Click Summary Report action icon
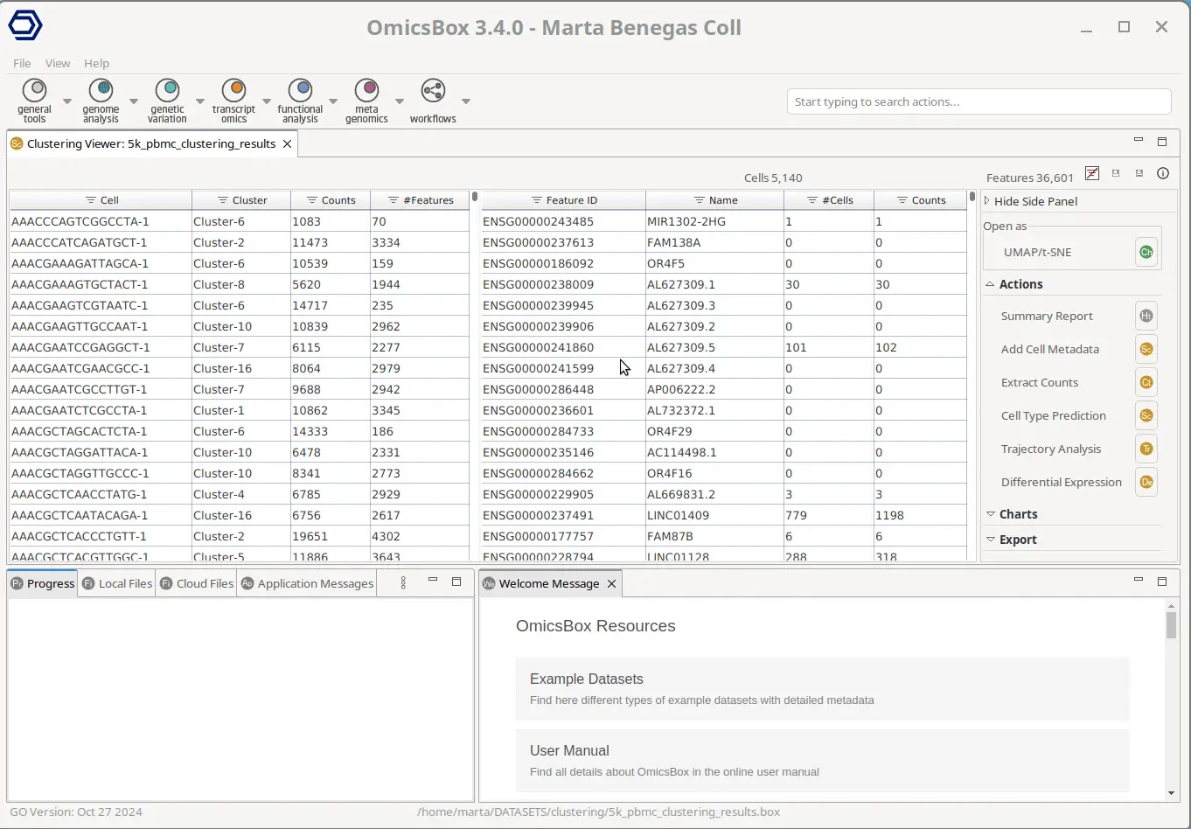1191x829 pixels. point(1146,316)
